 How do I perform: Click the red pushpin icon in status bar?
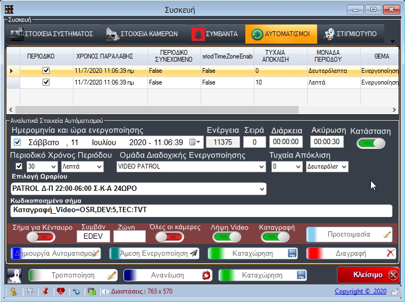(x=45, y=291)
